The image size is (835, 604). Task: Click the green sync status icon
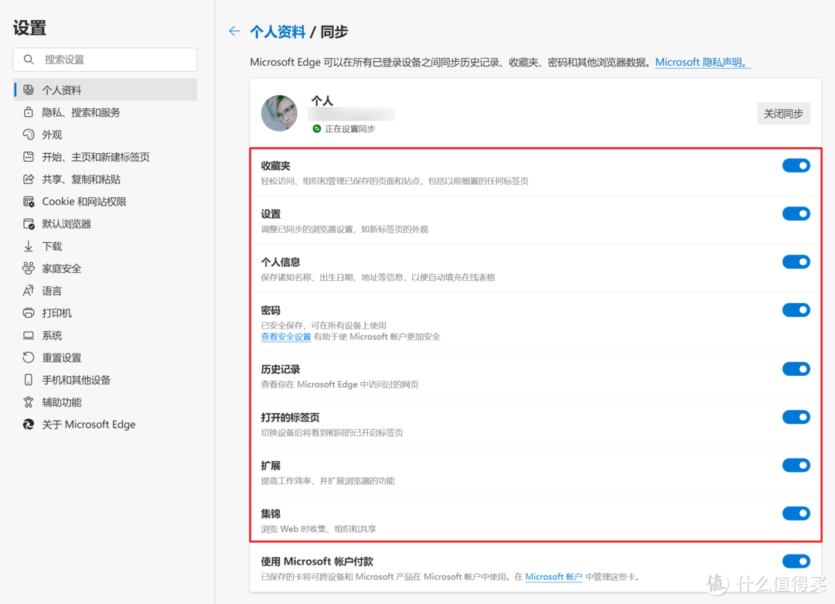coord(317,129)
